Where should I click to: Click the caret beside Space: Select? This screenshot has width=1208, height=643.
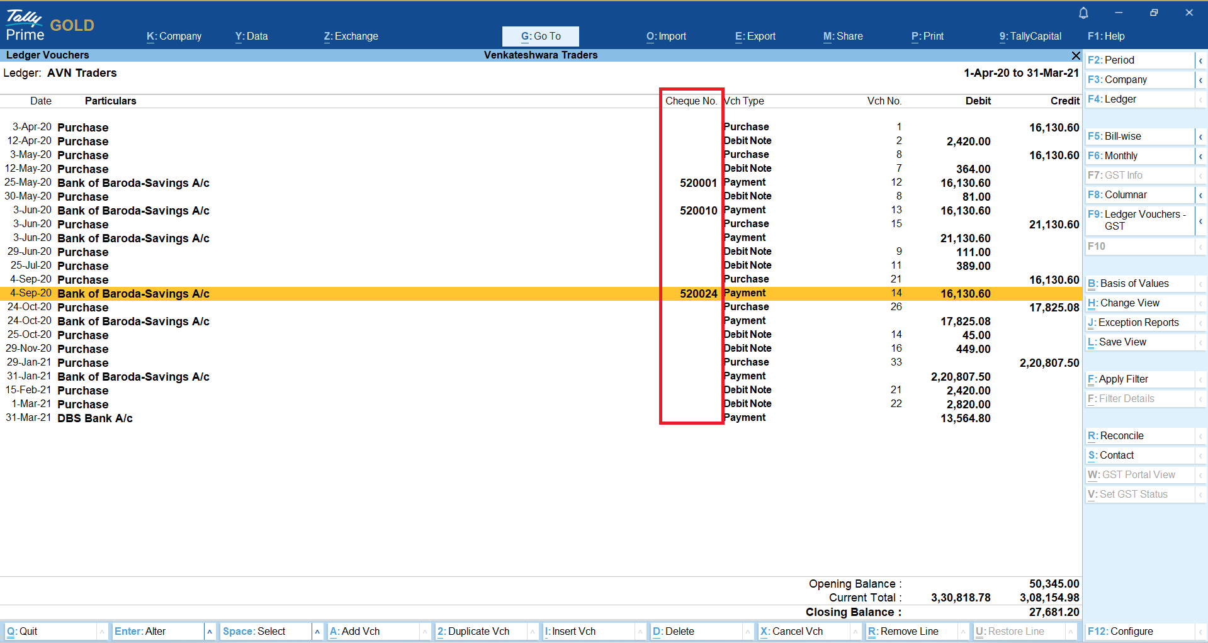point(317,632)
